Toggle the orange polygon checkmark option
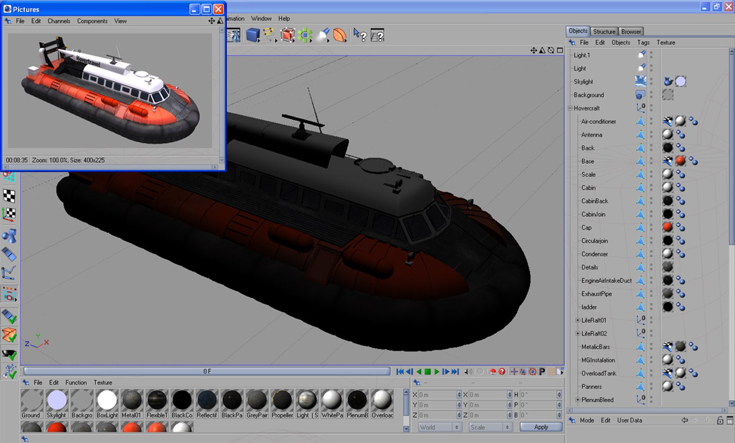 click(x=9, y=335)
